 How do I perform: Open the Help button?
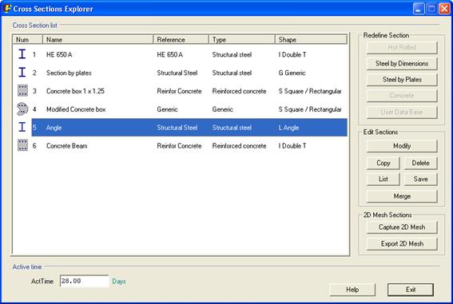click(x=352, y=290)
